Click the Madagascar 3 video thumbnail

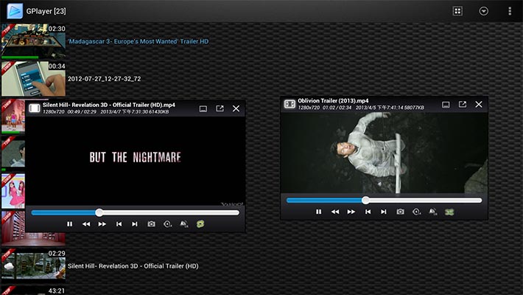pos(33,41)
